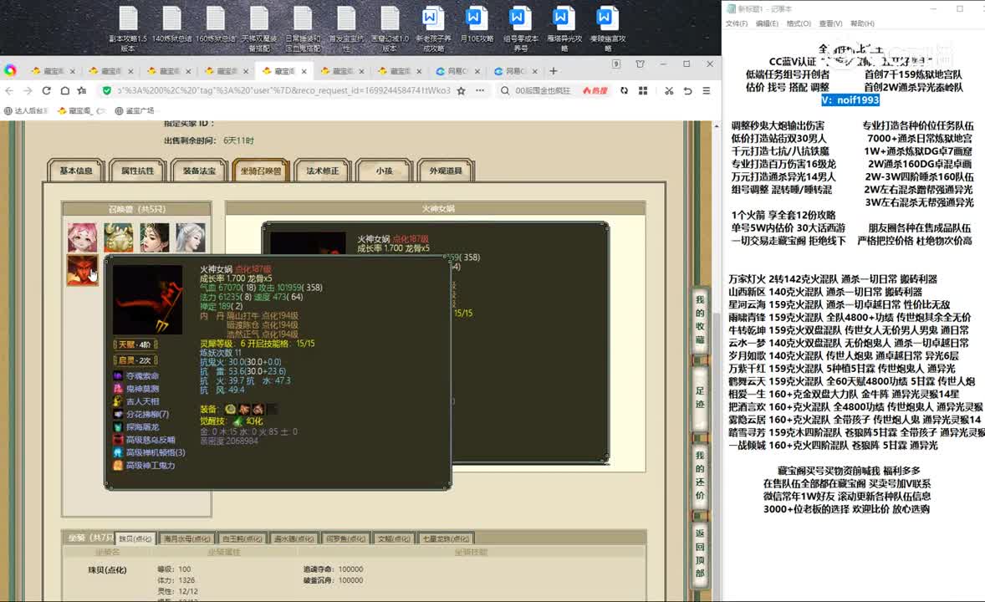Open the 小孩 tab
Screen dimensions: 985x602
(x=384, y=171)
